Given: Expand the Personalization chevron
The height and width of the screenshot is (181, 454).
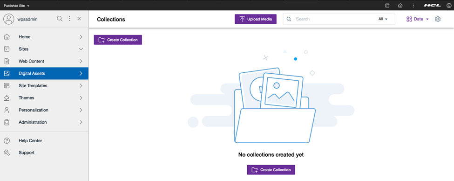Looking at the screenshot, I should [x=81, y=110].
